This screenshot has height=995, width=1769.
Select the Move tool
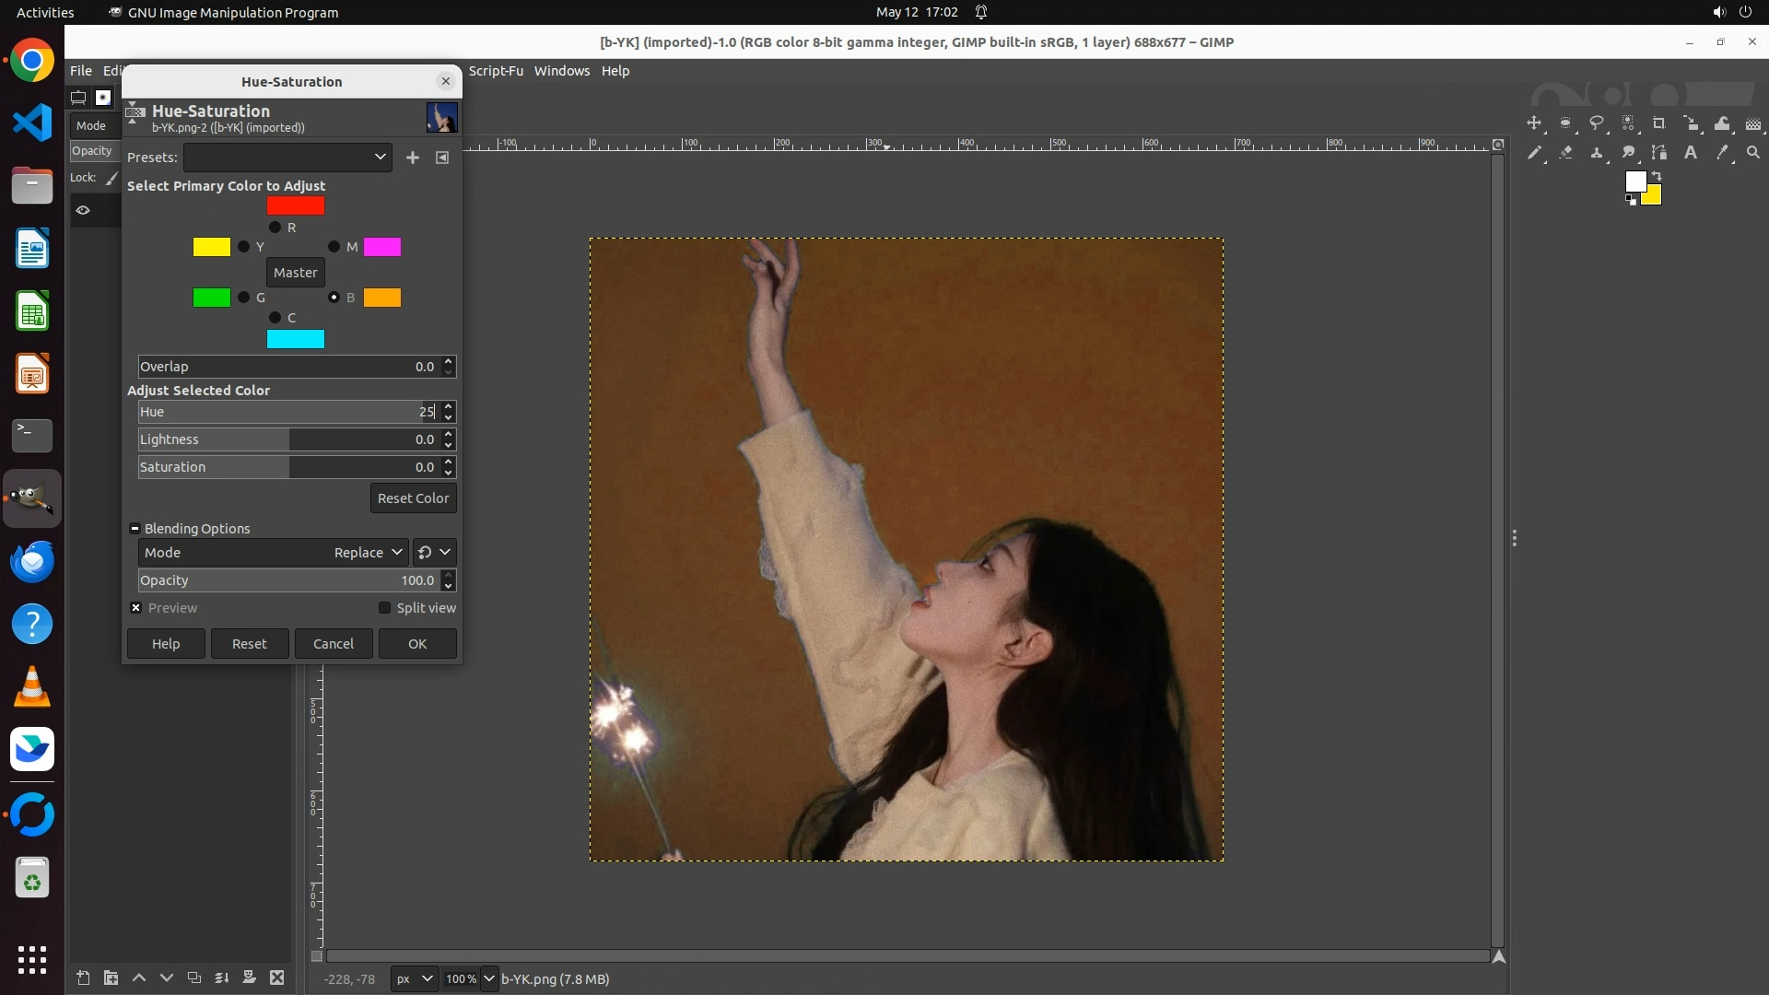coord(1534,123)
